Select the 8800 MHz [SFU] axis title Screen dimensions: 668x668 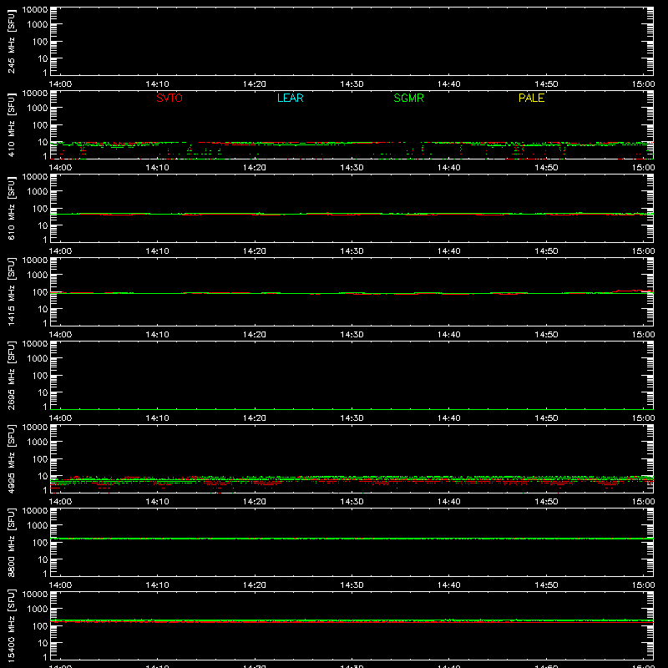click(11, 542)
